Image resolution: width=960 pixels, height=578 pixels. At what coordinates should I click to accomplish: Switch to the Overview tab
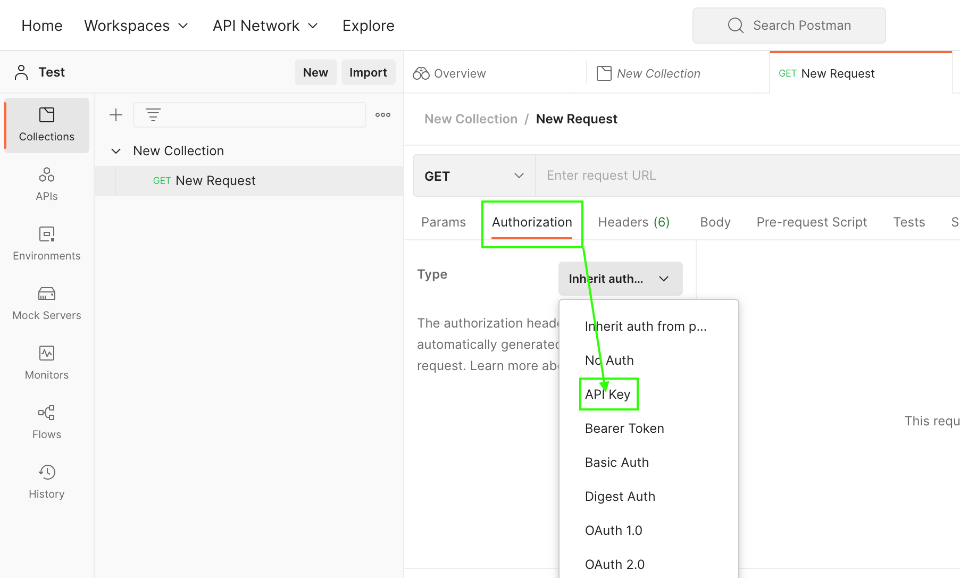(495, 73)
